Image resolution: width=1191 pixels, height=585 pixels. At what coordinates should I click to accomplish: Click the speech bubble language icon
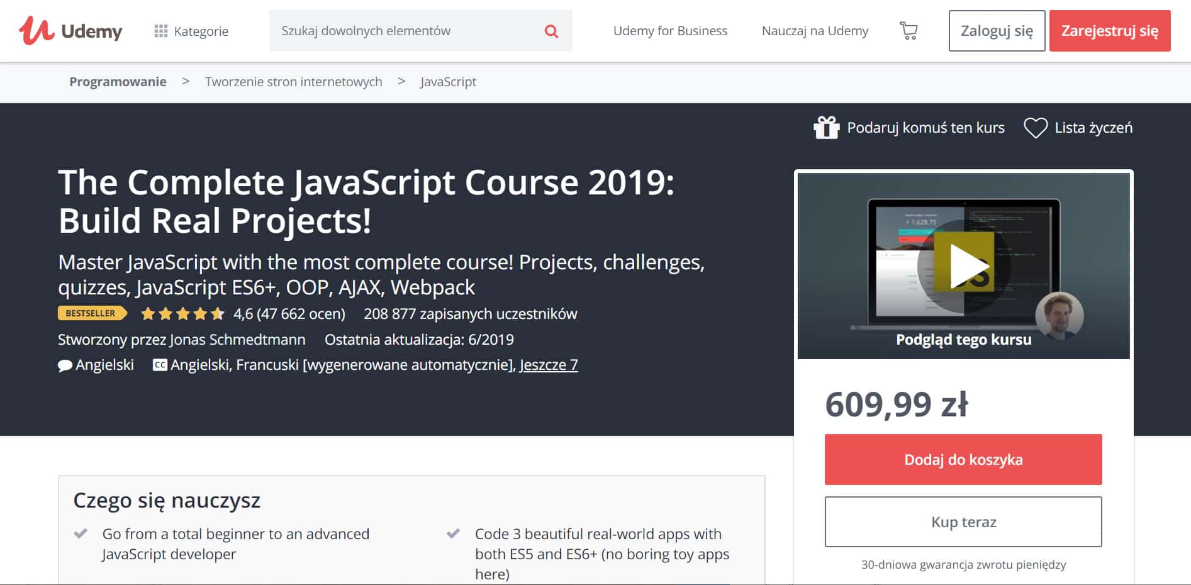click(65, 365)
